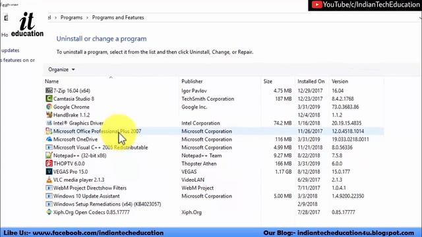Sort list by Version column
Viewport: 422px width, 237px height.
click(340, 82)
